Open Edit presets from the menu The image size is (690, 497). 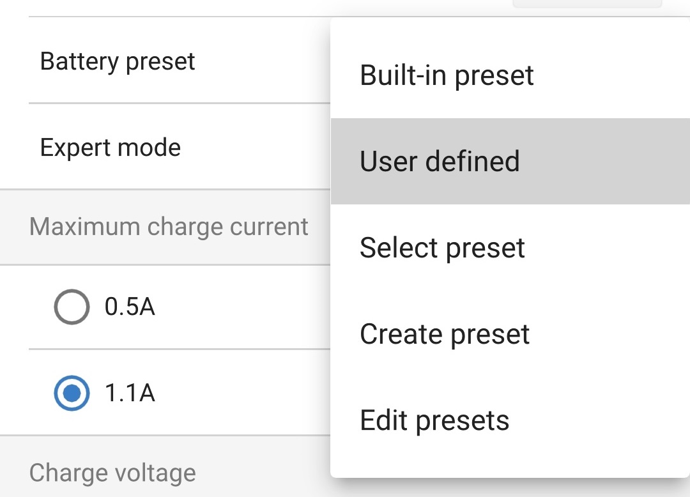pos(434,420)
